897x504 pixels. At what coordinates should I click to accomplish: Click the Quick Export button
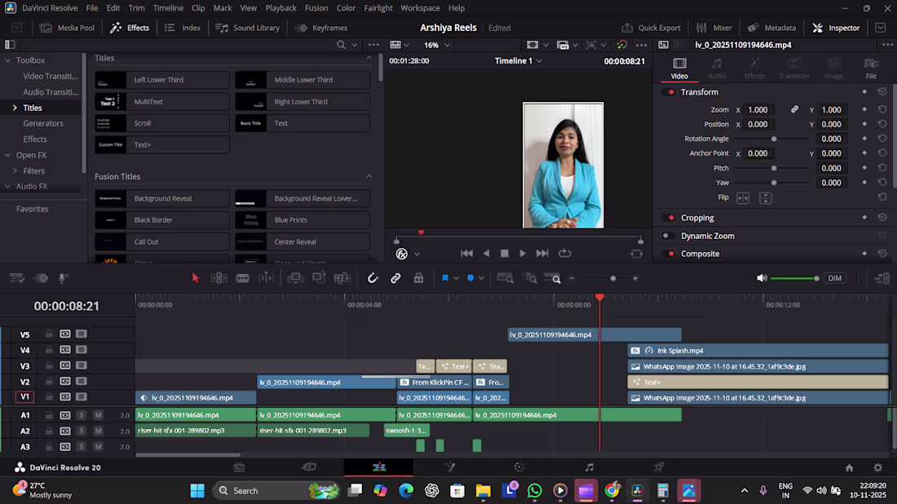pos(651,28)
